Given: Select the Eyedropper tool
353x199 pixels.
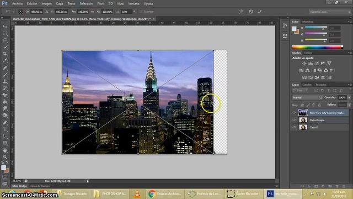Looking at the screenshot, I should [5, 60].
